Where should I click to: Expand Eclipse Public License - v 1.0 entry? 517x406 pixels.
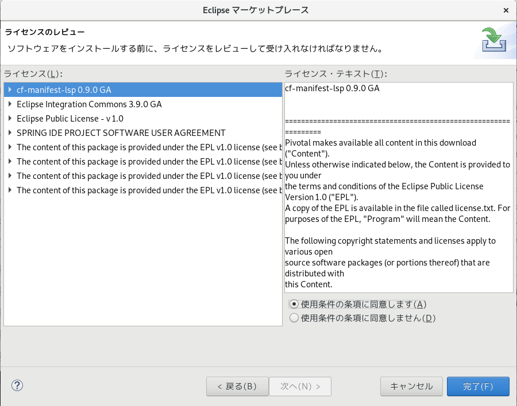click(x=10, y=118)
